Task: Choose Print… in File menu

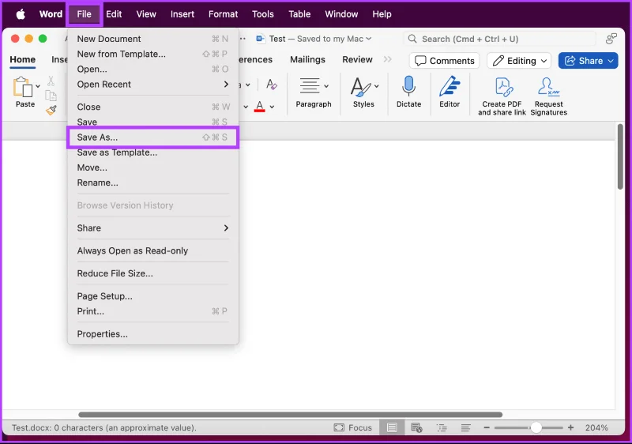Action: point(152,311)
